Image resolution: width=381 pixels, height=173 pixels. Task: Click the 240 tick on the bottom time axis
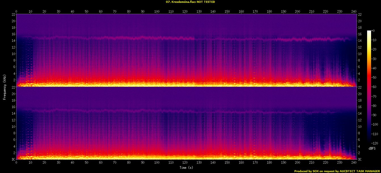pos(354,163)
